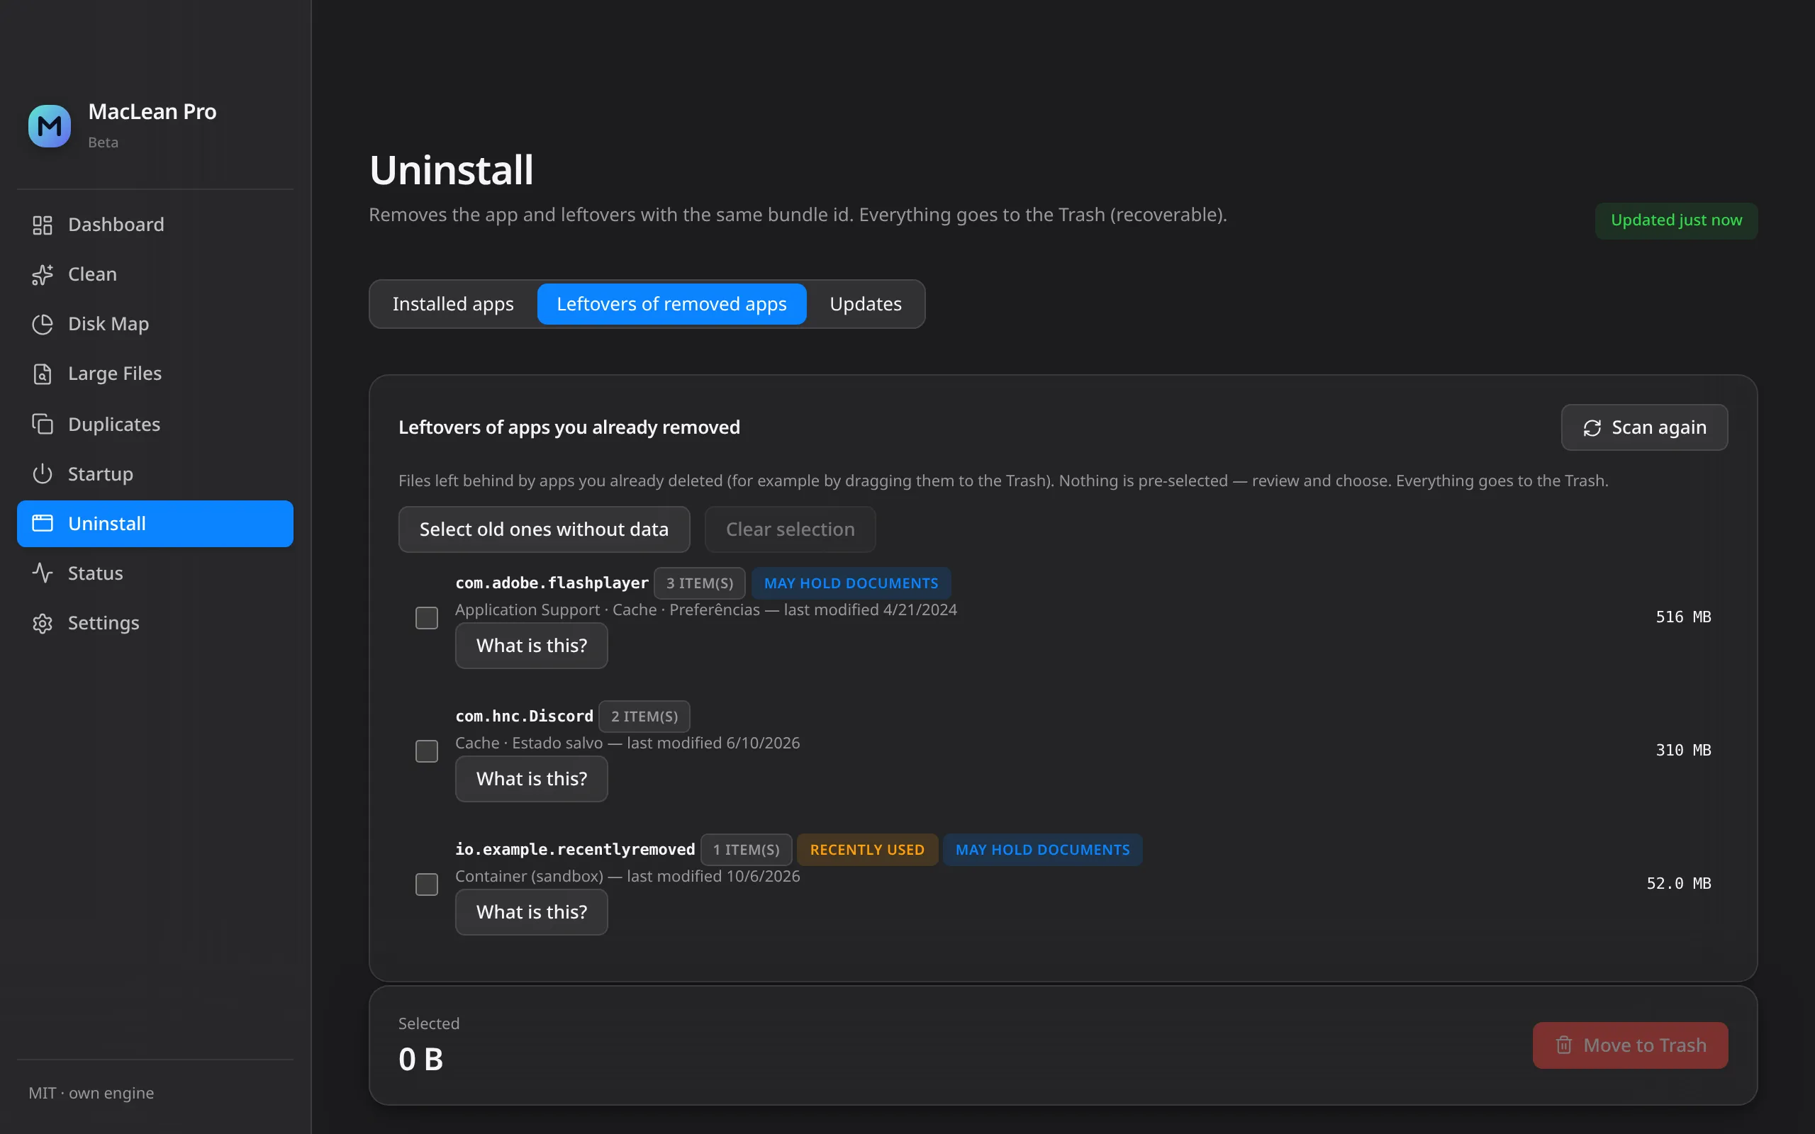Click the com.hnc.Discord bundle name
This screenshot has height=1134, width=1815.
pos(524,717)
